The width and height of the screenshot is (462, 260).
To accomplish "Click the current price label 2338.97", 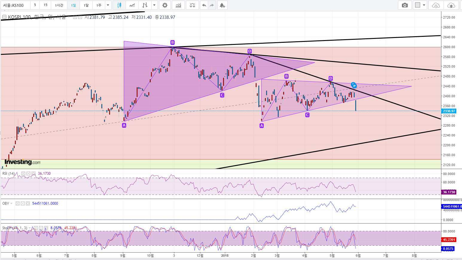I will (449, 111).
